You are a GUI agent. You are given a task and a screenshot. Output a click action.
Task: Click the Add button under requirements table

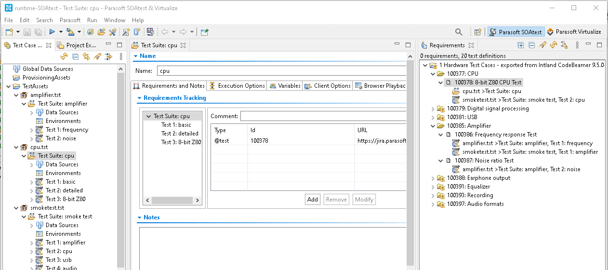(x=313, y=200)
